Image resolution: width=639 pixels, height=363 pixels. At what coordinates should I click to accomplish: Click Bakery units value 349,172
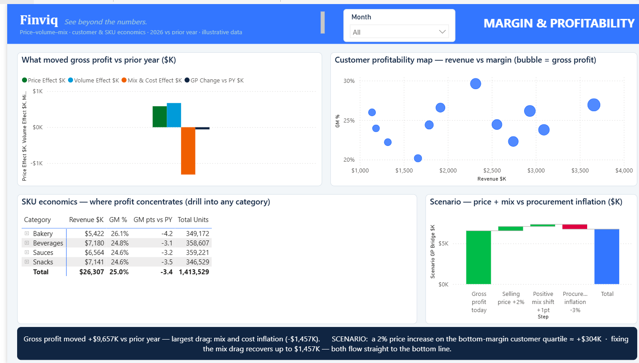coord(197,234)
